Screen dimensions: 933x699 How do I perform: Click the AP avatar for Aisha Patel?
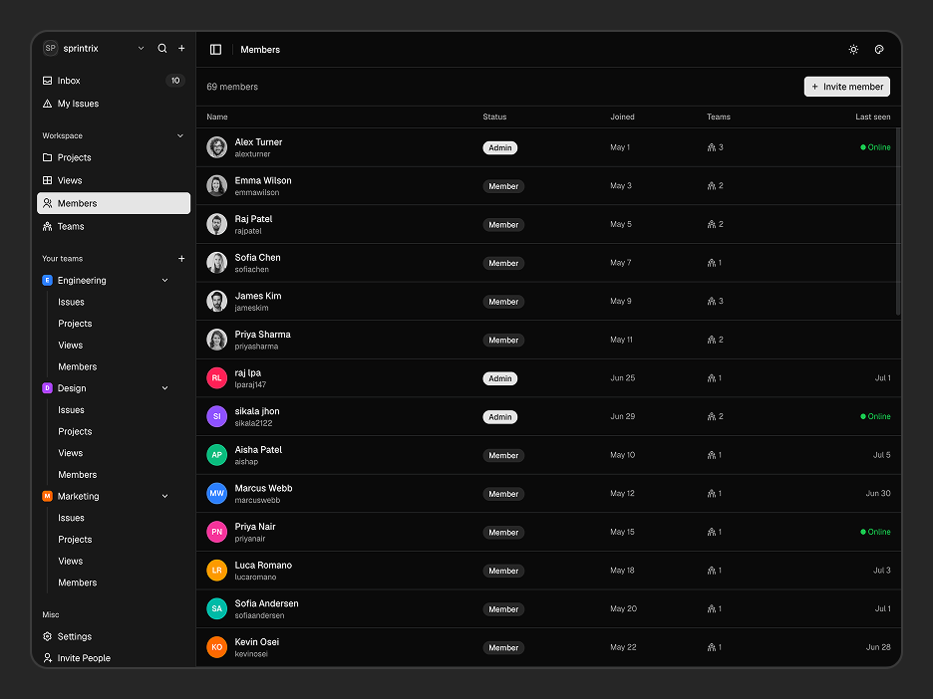click(x=216, y=455)
